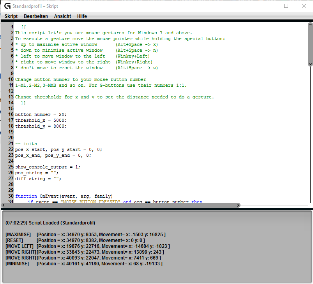Open the Skript menu

[x=11, y=16]
